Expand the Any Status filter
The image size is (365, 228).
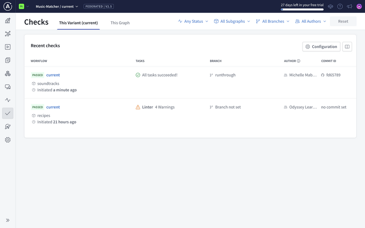(x=192, y=21)
